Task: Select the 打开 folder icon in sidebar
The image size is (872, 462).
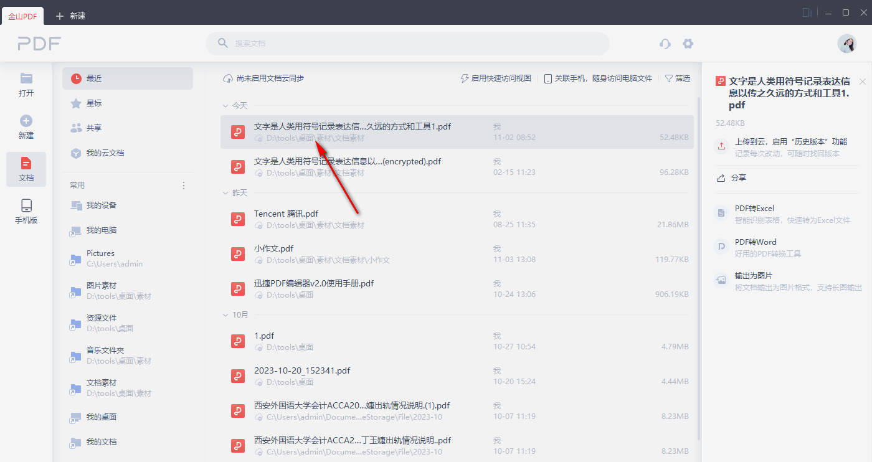Action: pos(26,78)
